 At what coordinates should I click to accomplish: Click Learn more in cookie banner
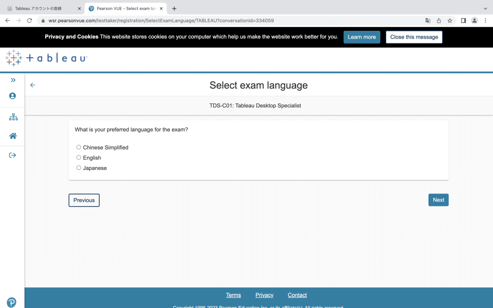[362, 37]
